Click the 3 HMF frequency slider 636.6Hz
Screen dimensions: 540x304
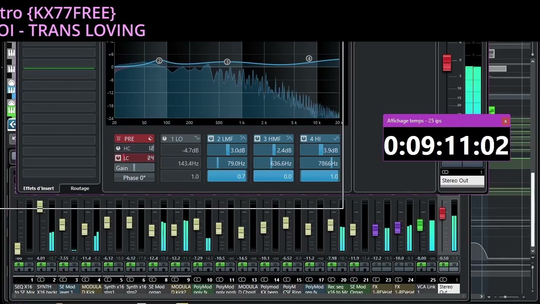pyautogui.click(x=273, y=163)
